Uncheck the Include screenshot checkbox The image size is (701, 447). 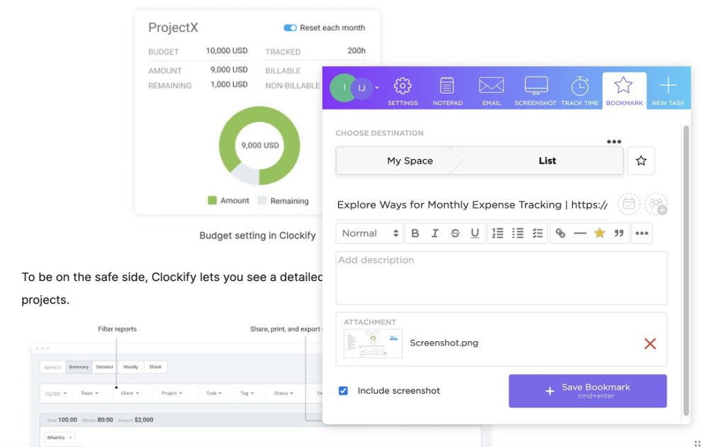[x=343, y=391]
